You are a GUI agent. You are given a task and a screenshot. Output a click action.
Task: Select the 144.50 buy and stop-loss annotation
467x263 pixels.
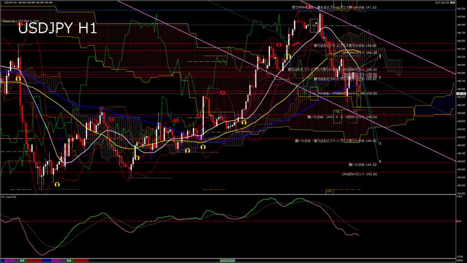(335, 141)
